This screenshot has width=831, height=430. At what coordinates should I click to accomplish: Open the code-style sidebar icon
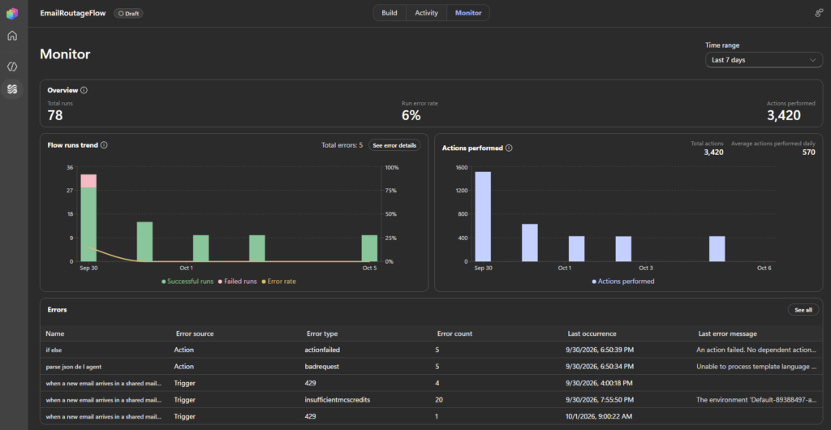(x=12, y=67)
